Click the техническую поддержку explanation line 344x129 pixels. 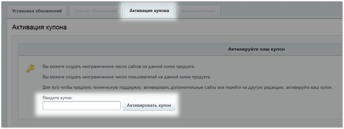point(187,88)
